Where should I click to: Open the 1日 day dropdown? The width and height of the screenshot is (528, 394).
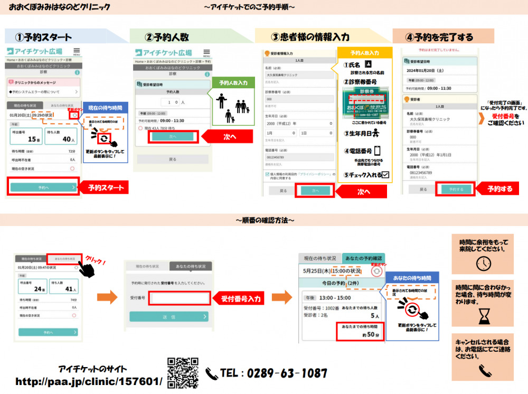tap(316, 133)
